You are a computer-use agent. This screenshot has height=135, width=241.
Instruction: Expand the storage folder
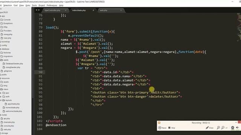pyautogui.click(x=4, y=133)
